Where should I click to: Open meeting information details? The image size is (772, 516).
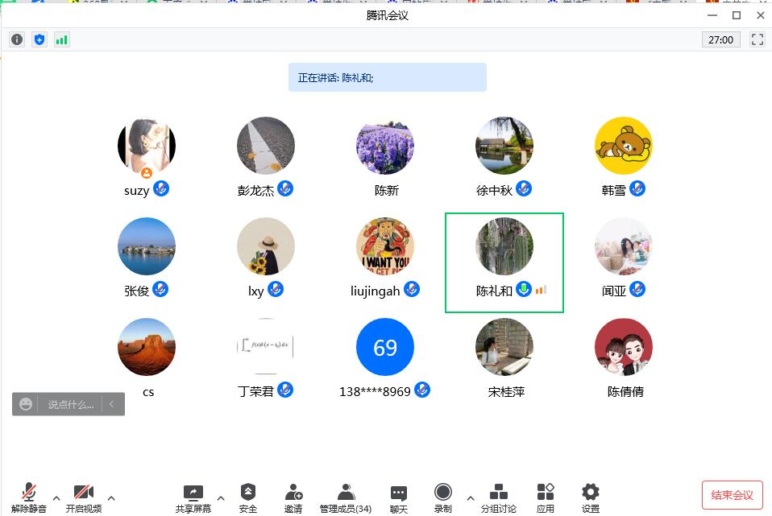[16, 39]
